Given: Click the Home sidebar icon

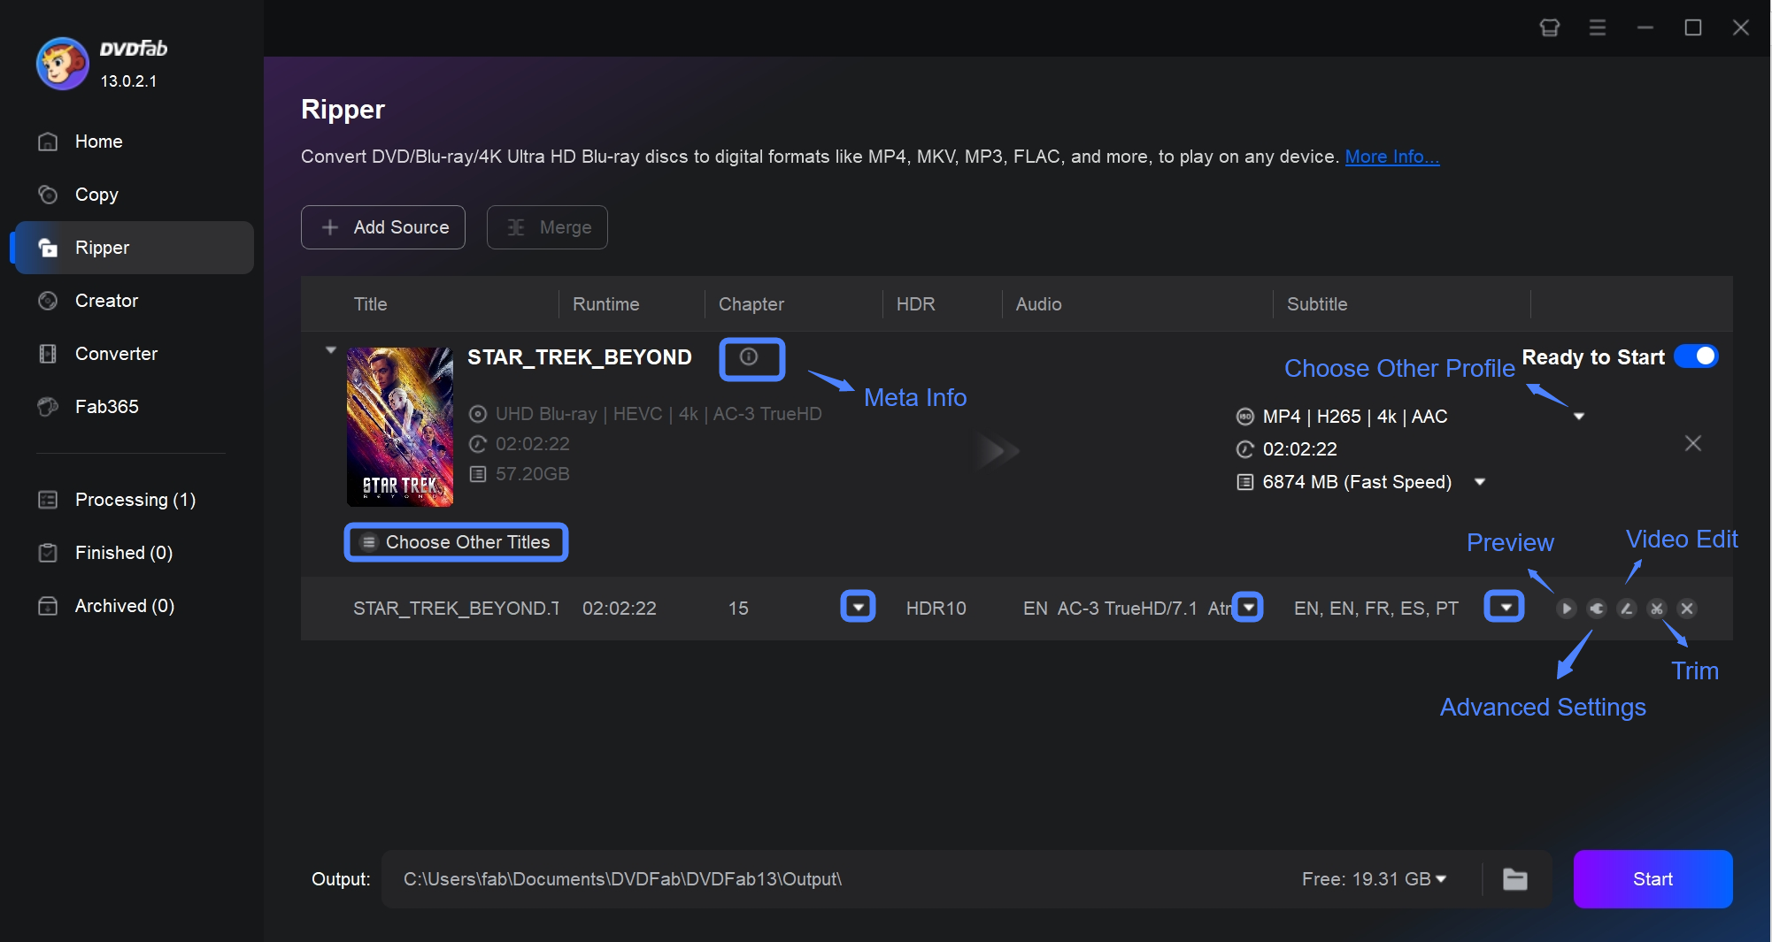Looking at the screenshot, I should [x=48, y=142].
